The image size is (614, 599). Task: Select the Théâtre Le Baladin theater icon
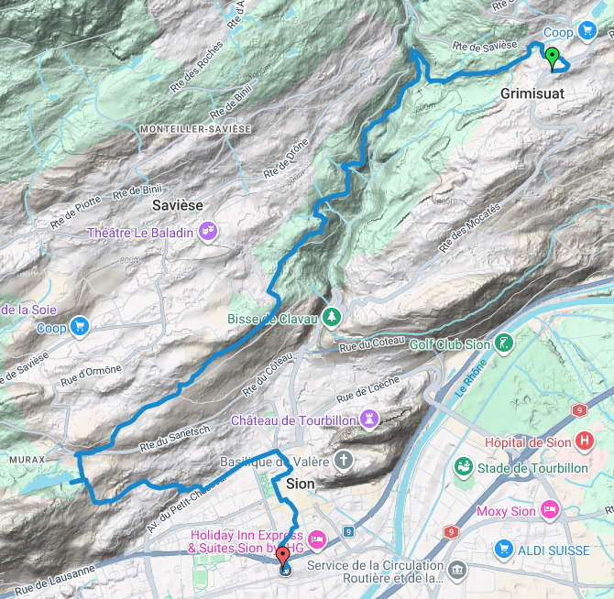(x=208, y=232)
